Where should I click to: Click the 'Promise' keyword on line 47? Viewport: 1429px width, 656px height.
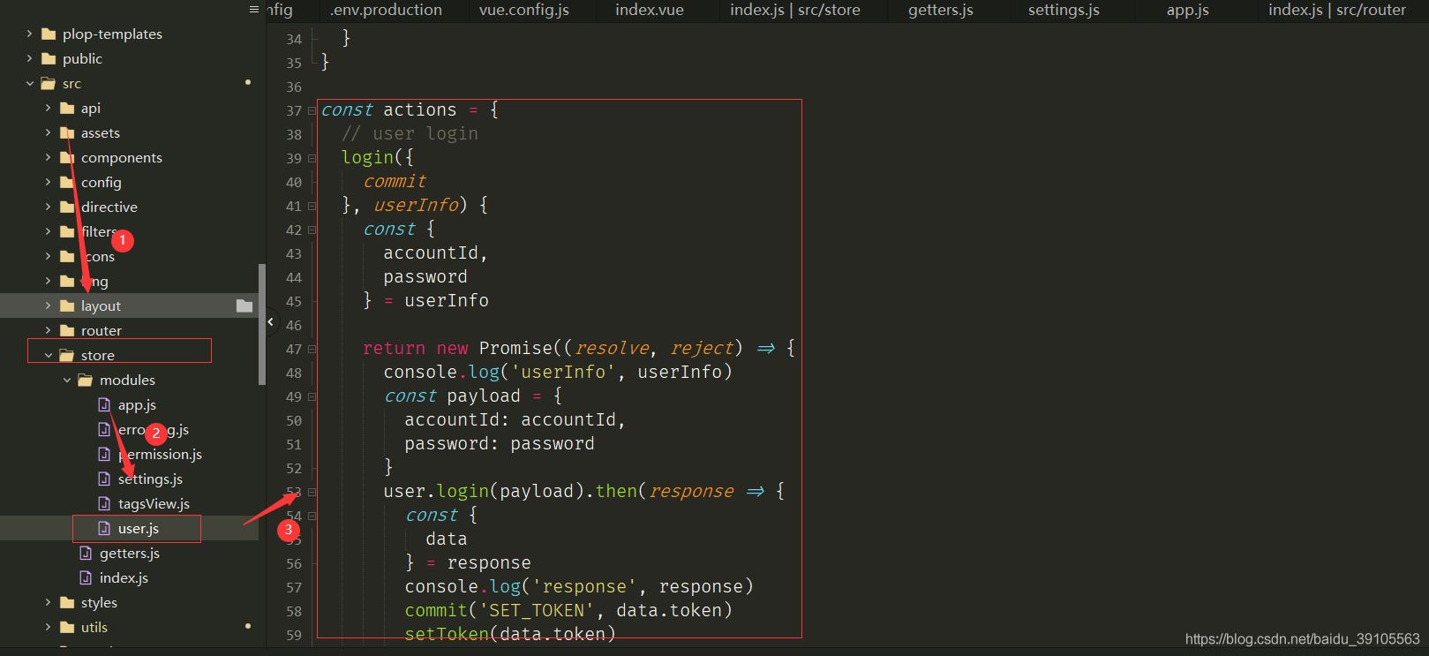(516, 349)
